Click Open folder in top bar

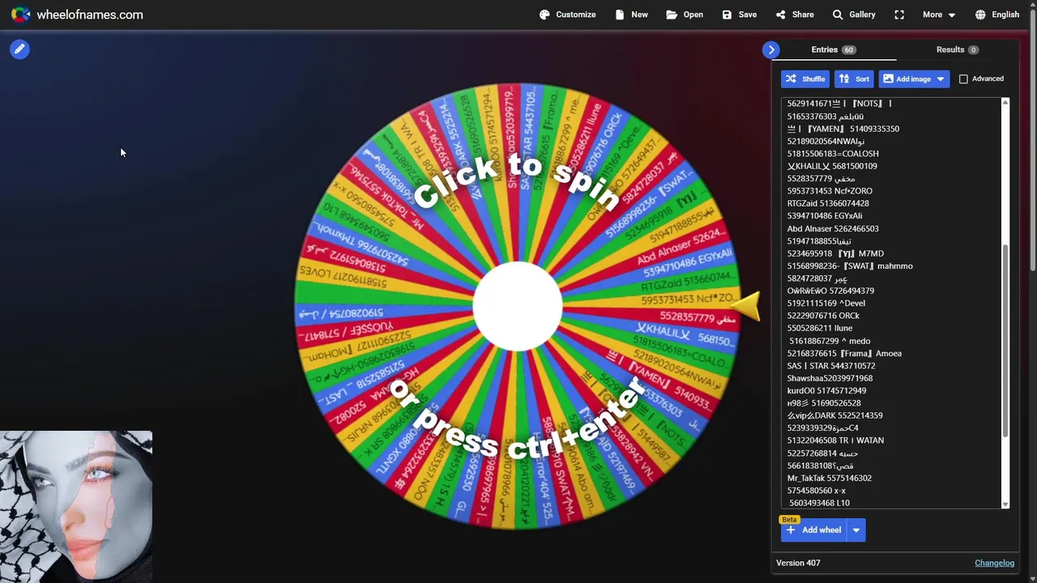[685, 15]
